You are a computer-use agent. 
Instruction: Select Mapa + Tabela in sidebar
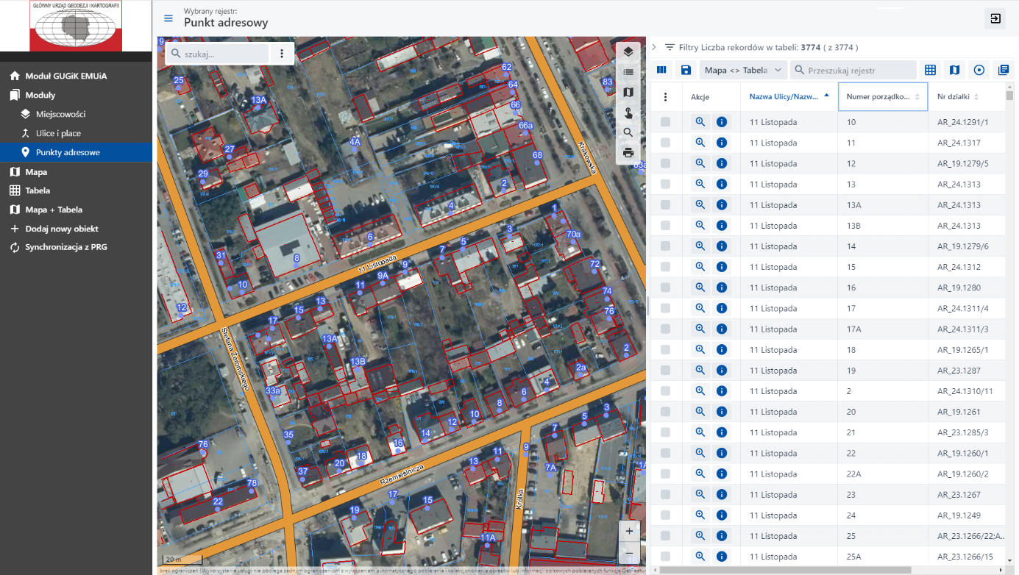54,210
